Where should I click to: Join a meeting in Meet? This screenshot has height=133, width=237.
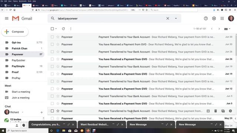(21, 98)
